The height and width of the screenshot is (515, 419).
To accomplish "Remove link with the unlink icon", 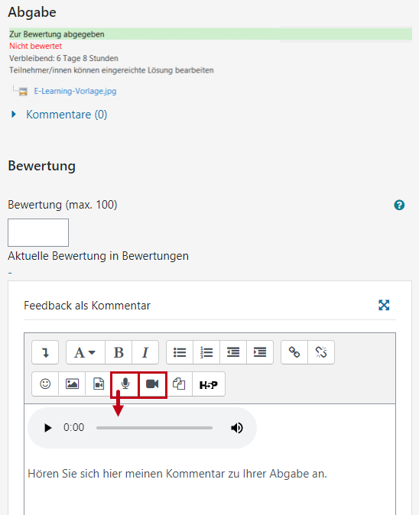I will [321, 352].
